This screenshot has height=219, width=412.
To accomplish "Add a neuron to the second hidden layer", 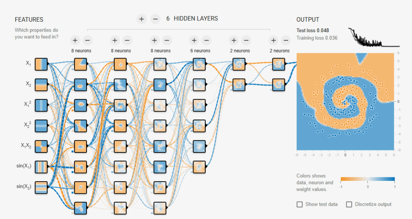I will [115, 41].
